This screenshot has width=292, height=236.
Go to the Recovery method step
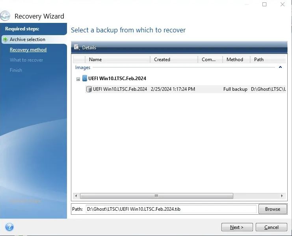28,50
